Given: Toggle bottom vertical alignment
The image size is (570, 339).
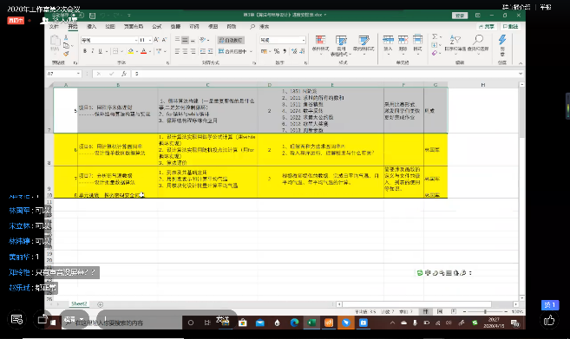Looking at the screenshot, I should [x=193, y=40].
